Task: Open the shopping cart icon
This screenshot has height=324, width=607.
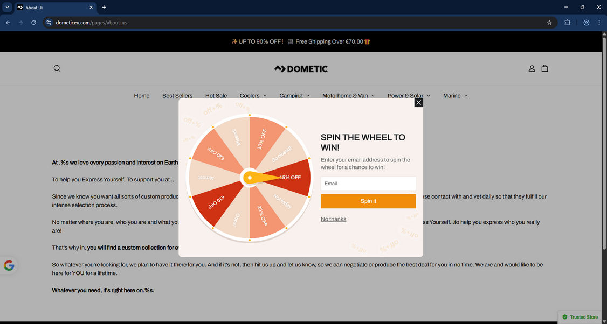Action: point(544,68)
